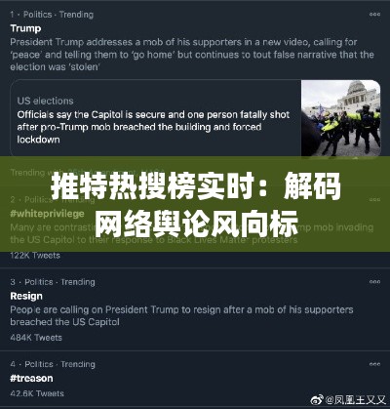Click Officials say the Capitol is secure headline
Viewport: 390px width, 409px height.
153,127
